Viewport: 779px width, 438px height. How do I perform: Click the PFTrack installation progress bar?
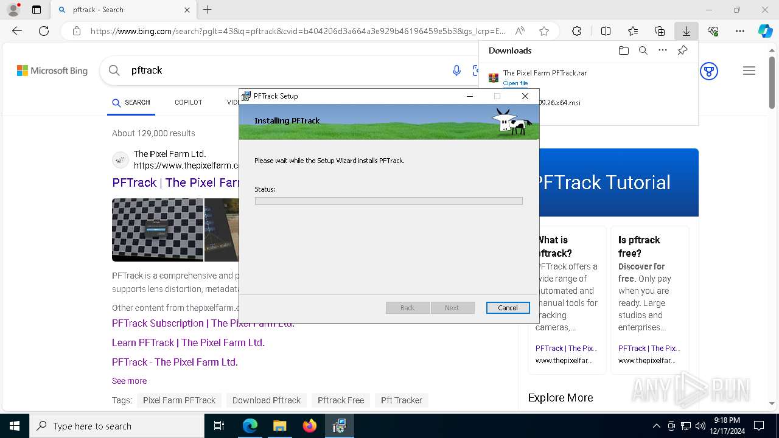click(x=388, y=201)
